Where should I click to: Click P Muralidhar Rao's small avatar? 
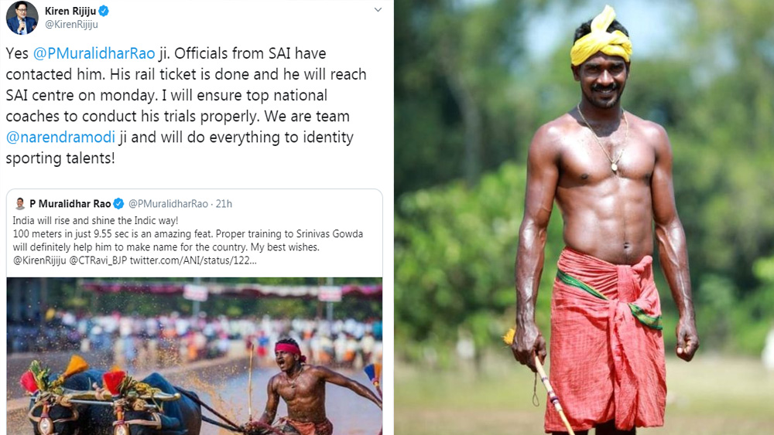[x=20, y=203]
